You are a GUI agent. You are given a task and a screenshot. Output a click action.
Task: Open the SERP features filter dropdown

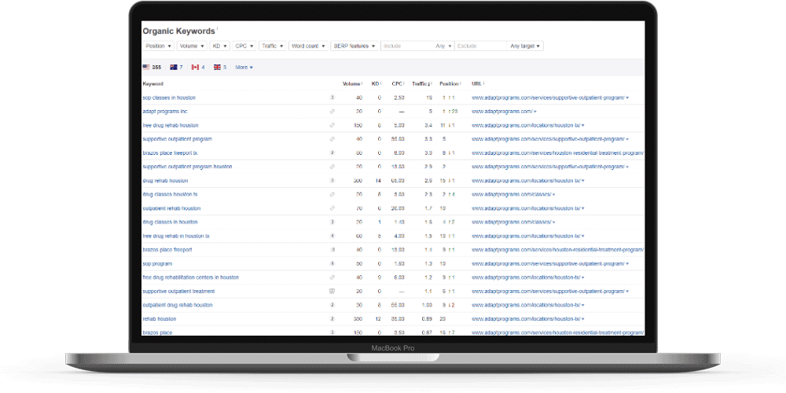coord(354,46)
